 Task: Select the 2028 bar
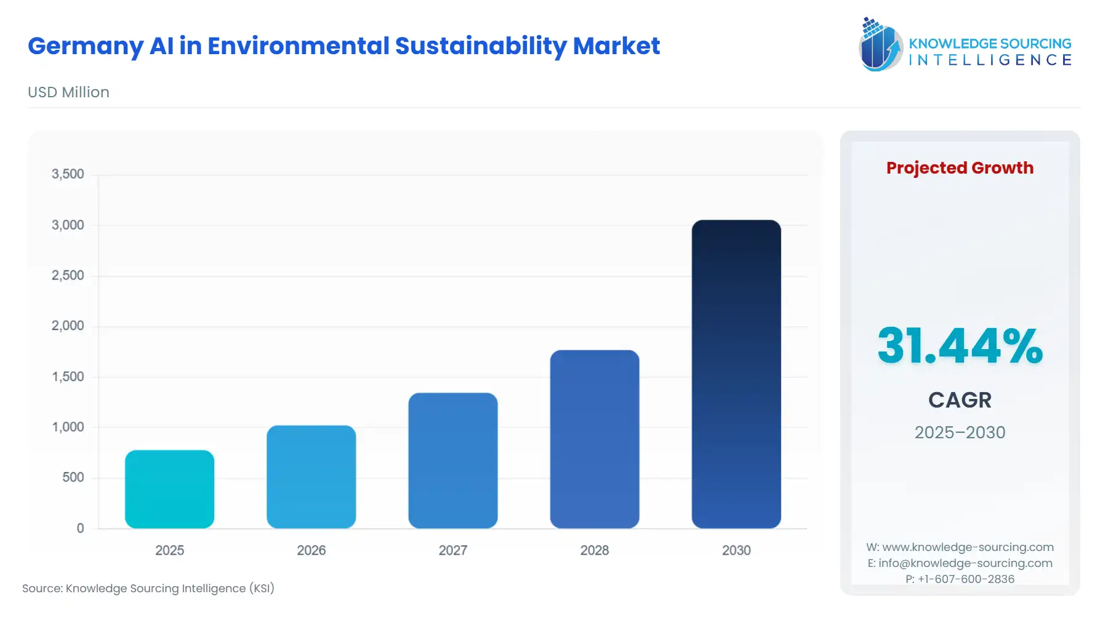594,437
